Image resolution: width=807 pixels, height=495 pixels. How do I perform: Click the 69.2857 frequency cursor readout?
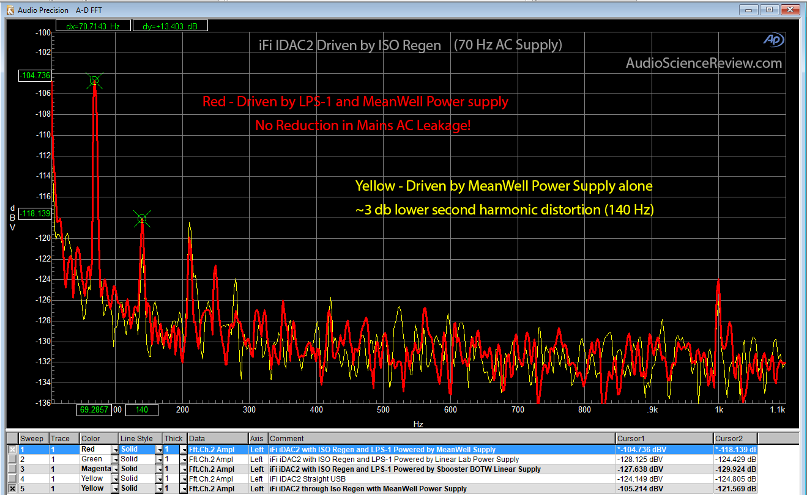[95, 410]
